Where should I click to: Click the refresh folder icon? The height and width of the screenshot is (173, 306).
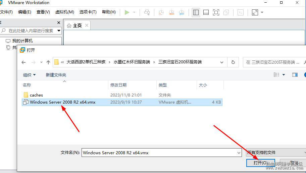point(233,62)
